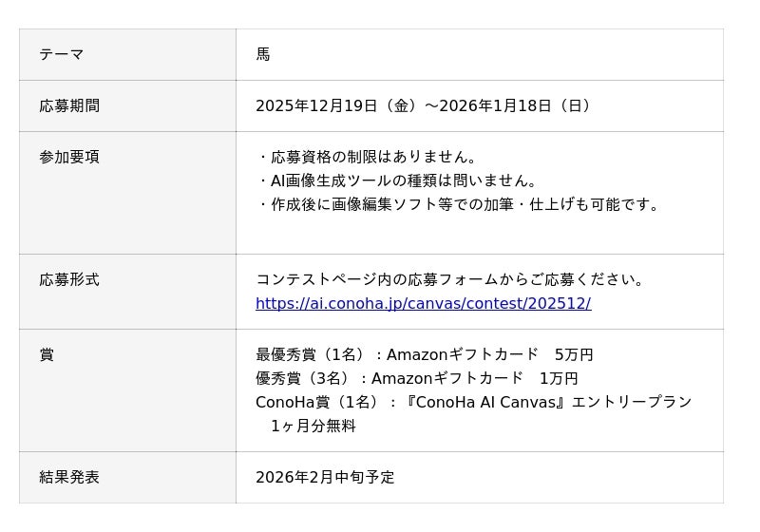Select the 応募形式 row label

click(69, 280)
